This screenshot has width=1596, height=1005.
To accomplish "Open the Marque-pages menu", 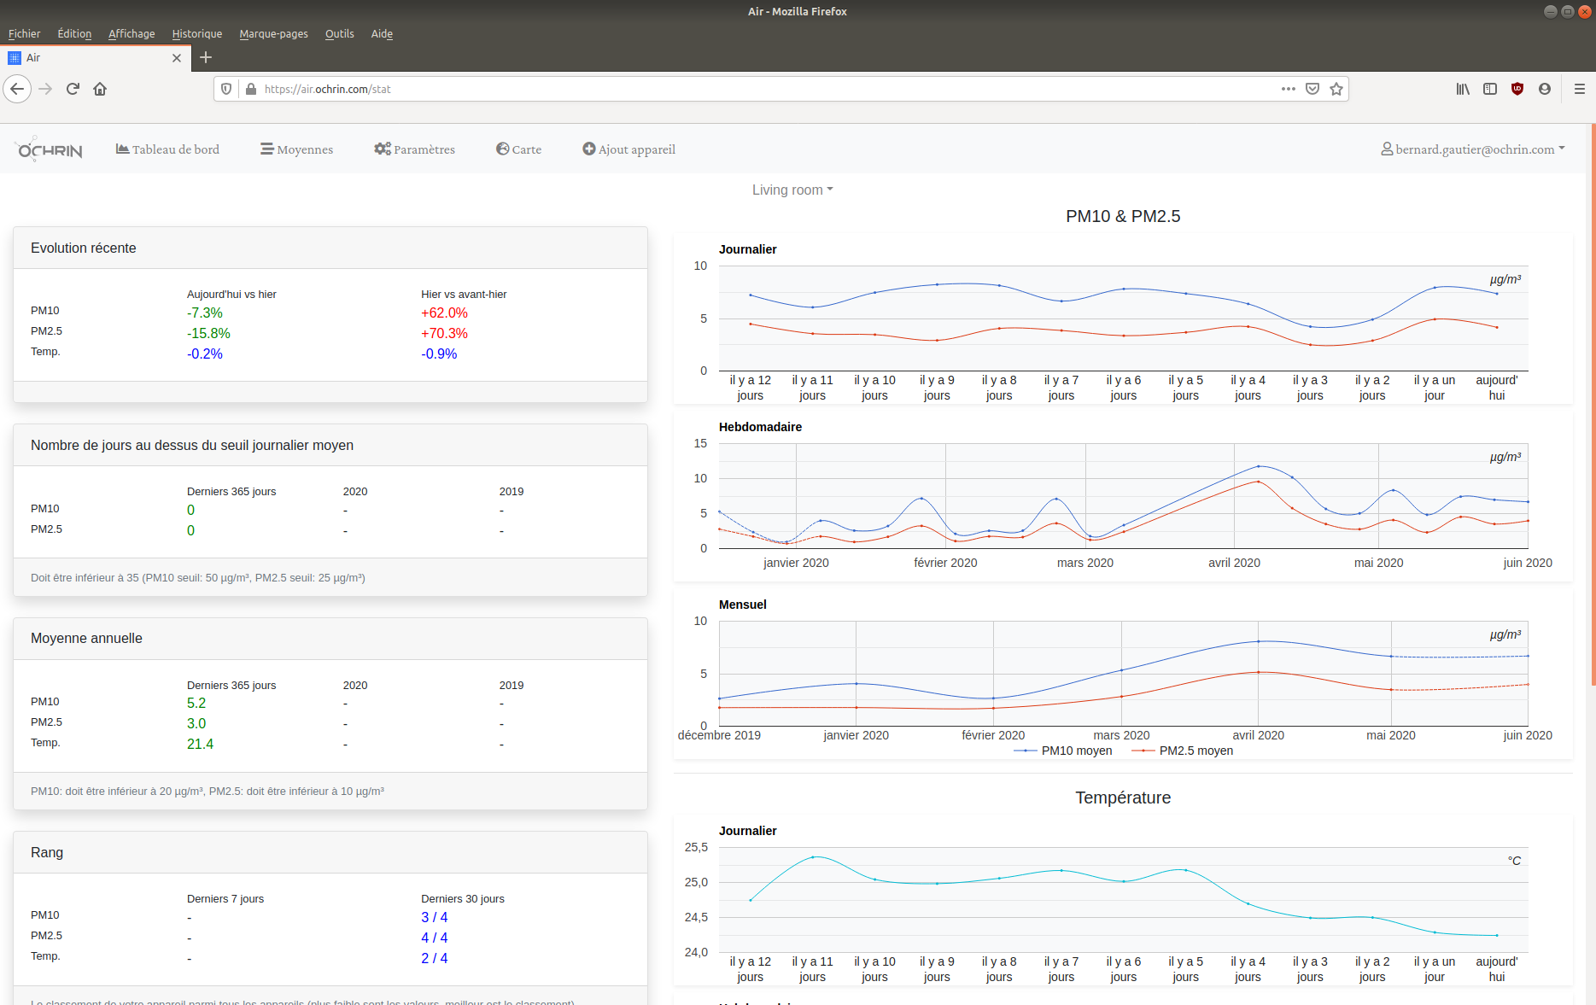I will coord(273,34).
